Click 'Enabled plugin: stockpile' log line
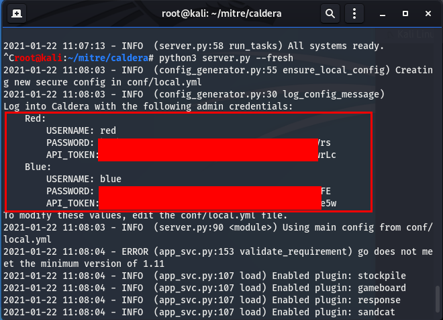Screen dimensions: 443x320 [x=339, y=276]
